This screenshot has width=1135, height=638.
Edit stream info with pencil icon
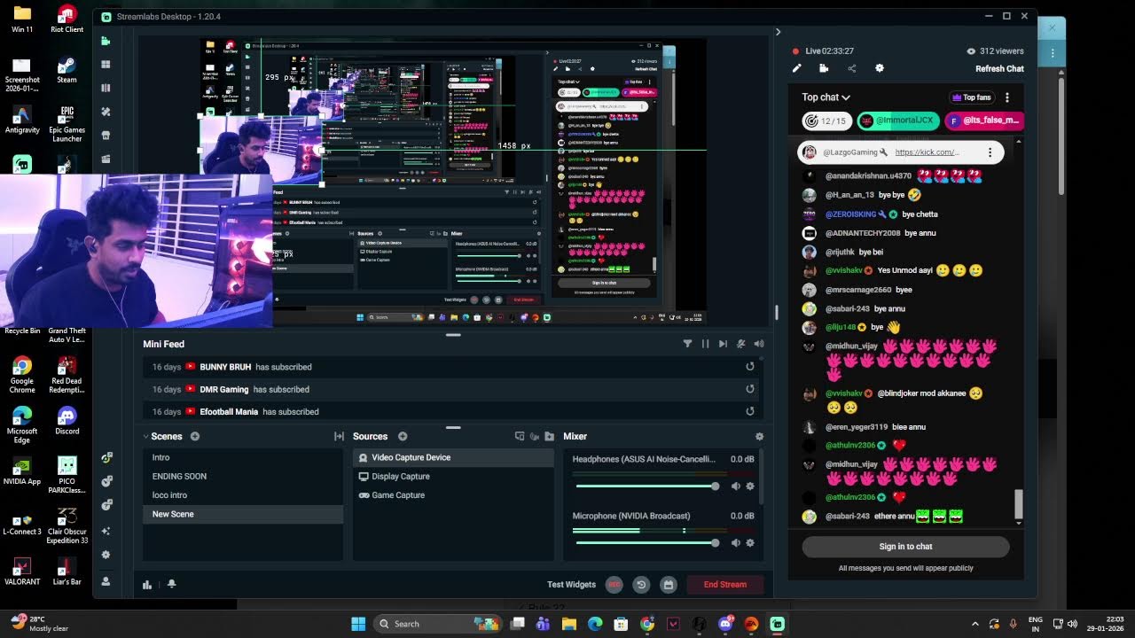point(796,68)
